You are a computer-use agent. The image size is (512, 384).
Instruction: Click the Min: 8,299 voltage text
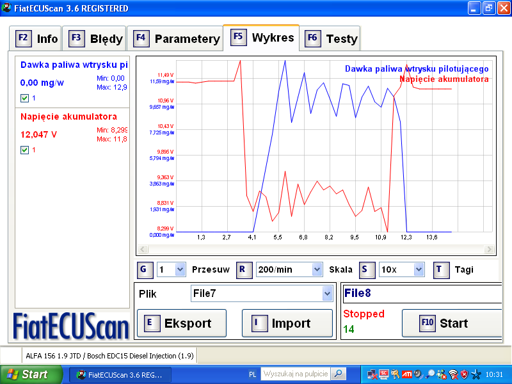(112, 130)
